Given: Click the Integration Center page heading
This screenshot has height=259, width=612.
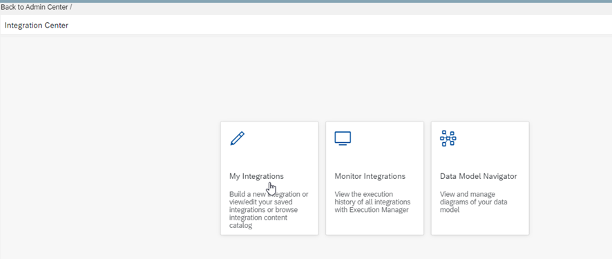Looking at the screenshot, I should pyautogui.click(x=37, y=26).
